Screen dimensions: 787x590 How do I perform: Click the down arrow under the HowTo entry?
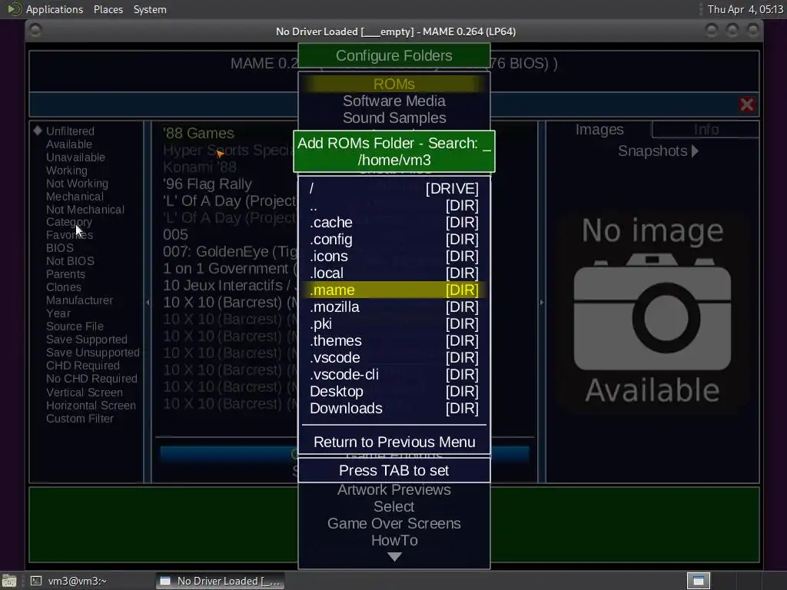point(394,557)
